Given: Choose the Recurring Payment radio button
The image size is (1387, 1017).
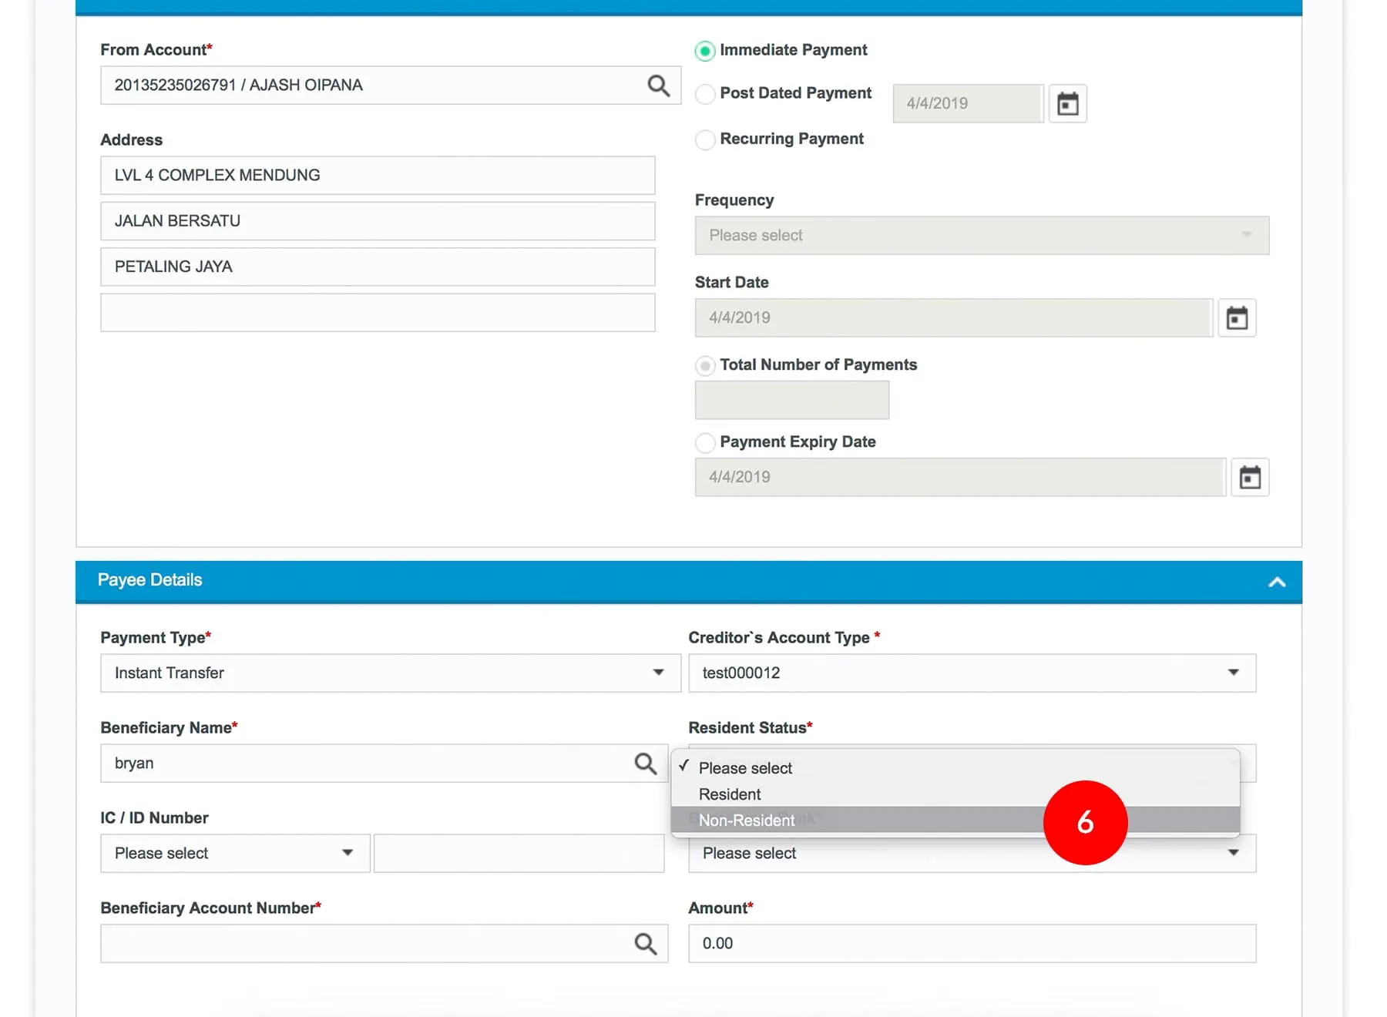Looking at the screenshot, I should coord(704,139).
